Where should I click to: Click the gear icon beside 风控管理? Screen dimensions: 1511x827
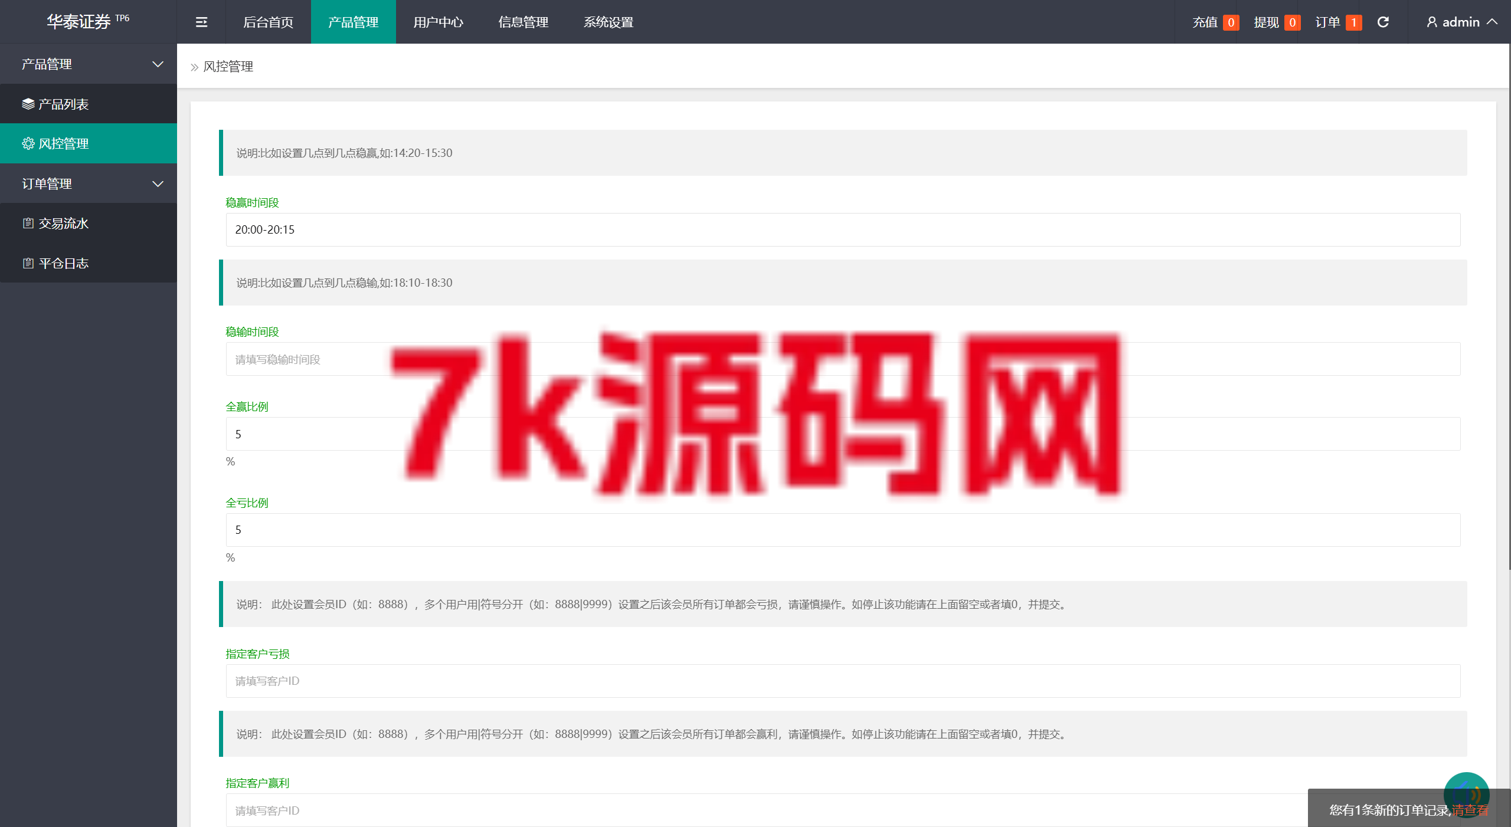point(28,143)
